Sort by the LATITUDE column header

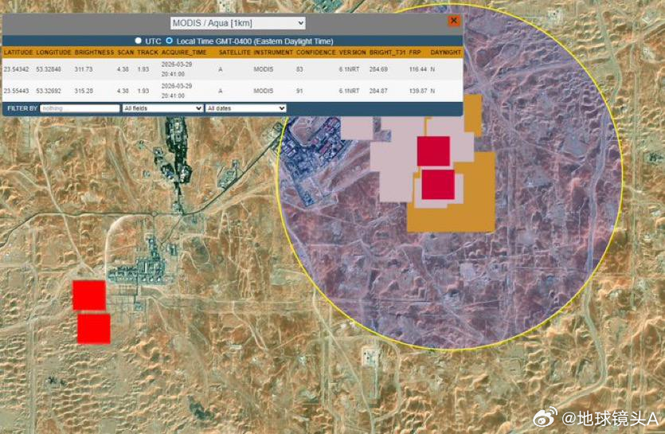(x=18, y=53)
